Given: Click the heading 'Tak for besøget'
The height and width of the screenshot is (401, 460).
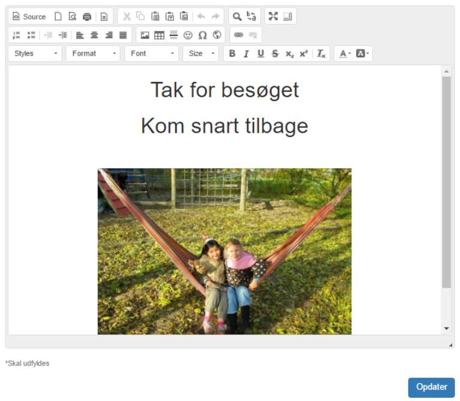Looking at the screenshot, I should (225, 90).
